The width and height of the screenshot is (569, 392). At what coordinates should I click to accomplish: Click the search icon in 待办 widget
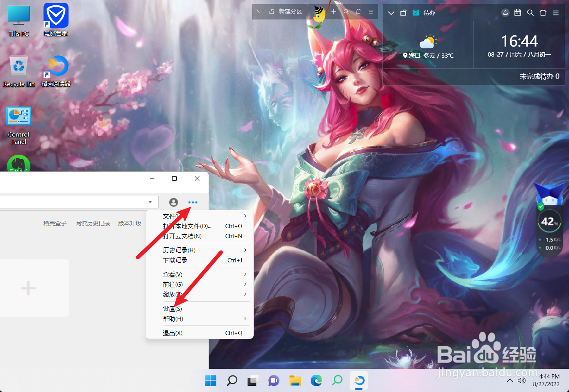tap(530, 13)
